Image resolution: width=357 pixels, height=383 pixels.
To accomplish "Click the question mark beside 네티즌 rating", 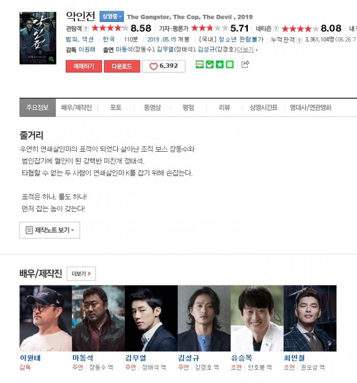I will point(276,29).
